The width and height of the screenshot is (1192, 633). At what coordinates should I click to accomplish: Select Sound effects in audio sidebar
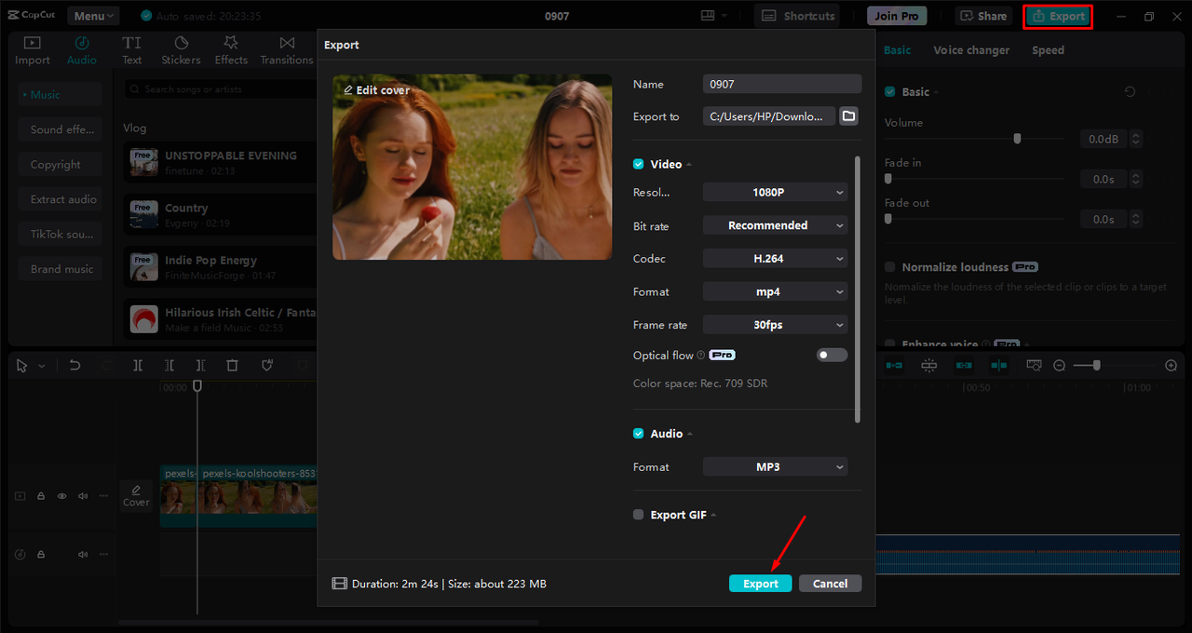tap(61, 129)
